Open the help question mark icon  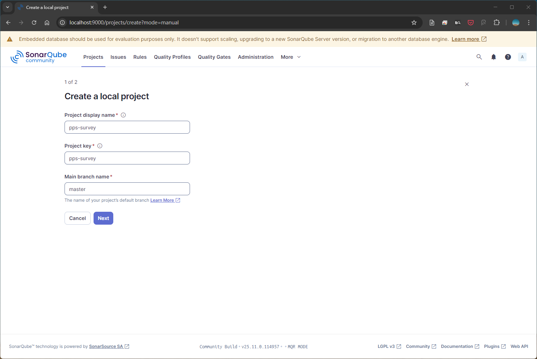point(508,57)
